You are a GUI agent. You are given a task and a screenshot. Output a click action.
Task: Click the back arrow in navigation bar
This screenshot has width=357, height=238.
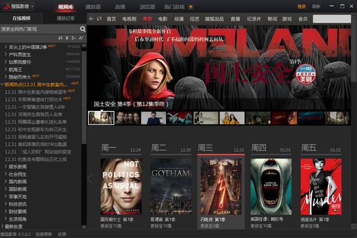[91, 19]
